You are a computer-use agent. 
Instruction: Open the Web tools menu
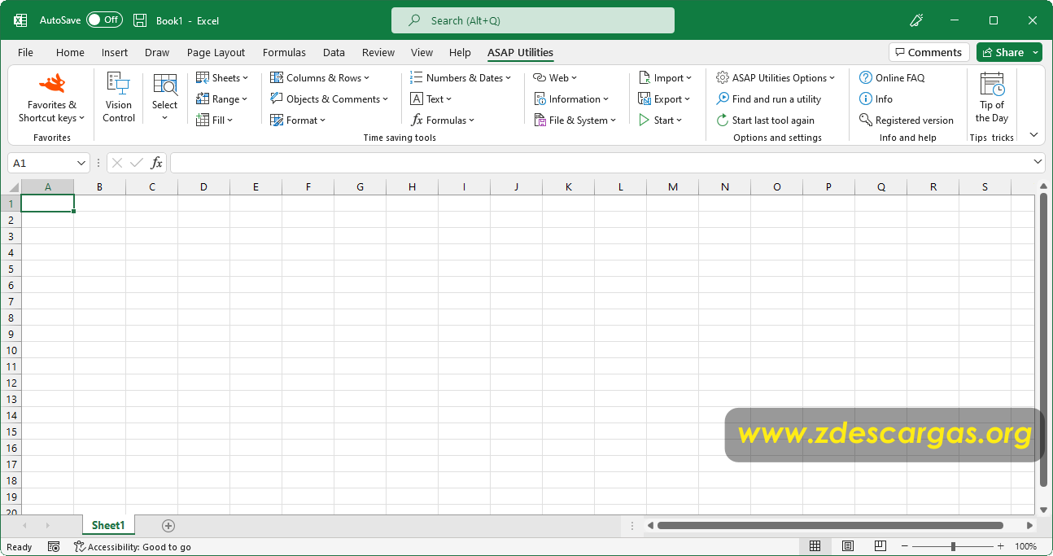tap(555, 78)
